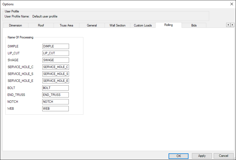Open the Wall Section tab
Image resolution: width=236 pixels, height=160 pixels.
pos(117,25)
